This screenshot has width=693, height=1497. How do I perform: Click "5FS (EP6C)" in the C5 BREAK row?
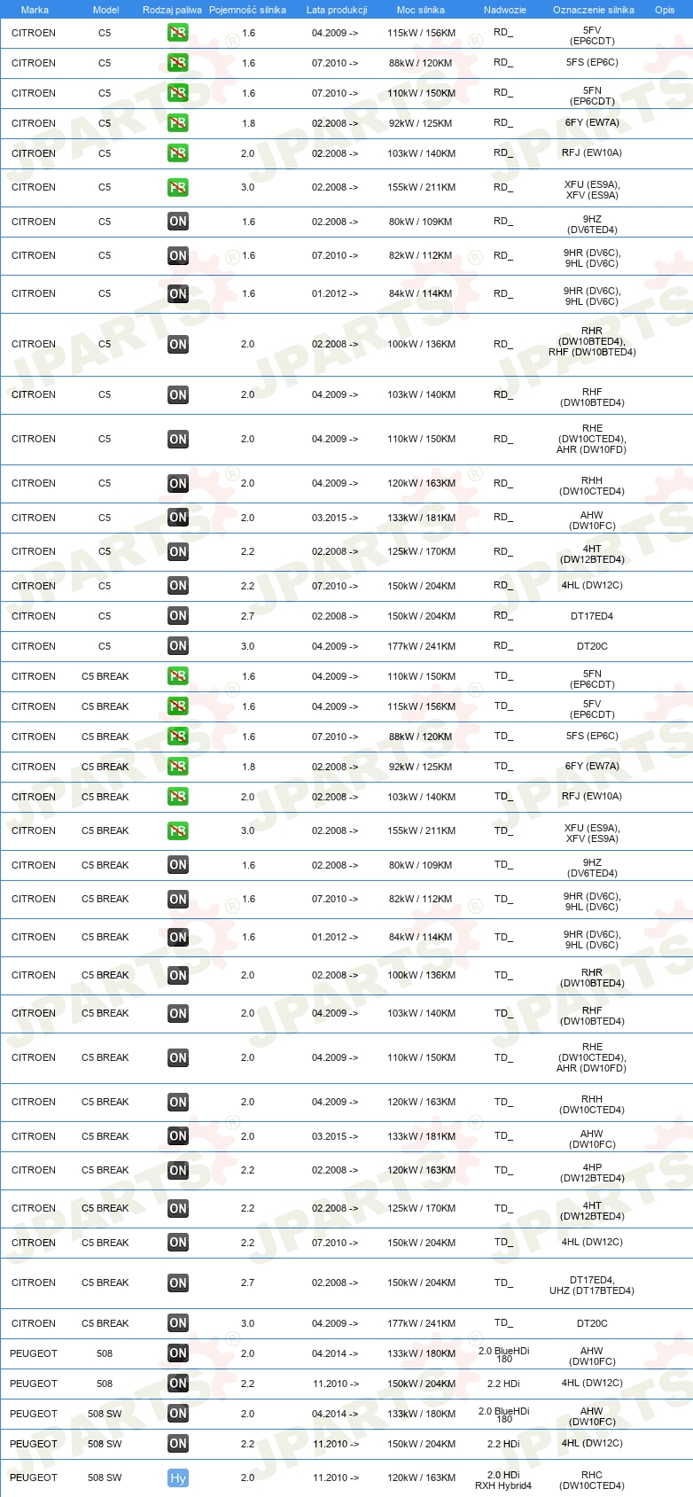tap(592, 736)
